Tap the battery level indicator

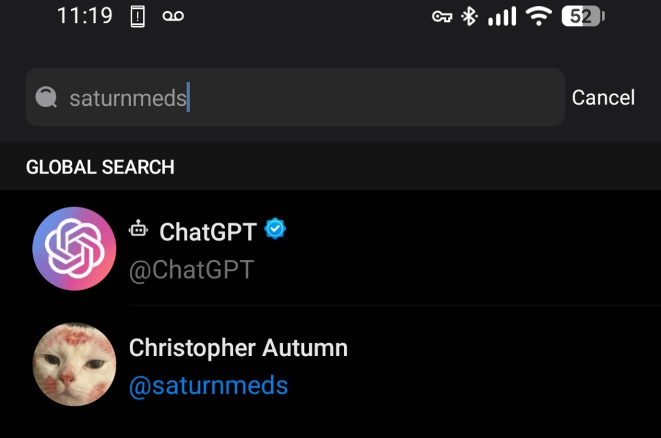click(582, 16)
